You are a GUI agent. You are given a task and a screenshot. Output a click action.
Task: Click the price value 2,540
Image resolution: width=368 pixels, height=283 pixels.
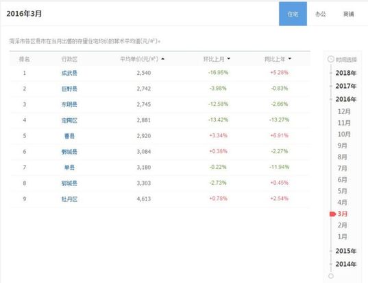click(x=144, y=73)
